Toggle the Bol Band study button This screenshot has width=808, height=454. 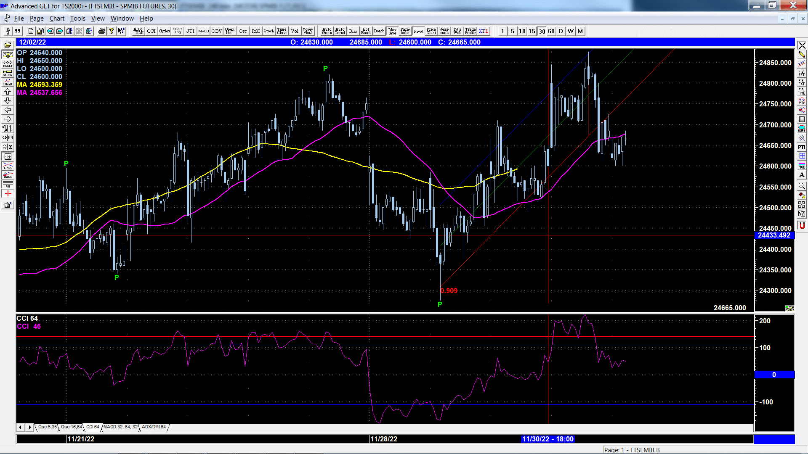(366, 31)
